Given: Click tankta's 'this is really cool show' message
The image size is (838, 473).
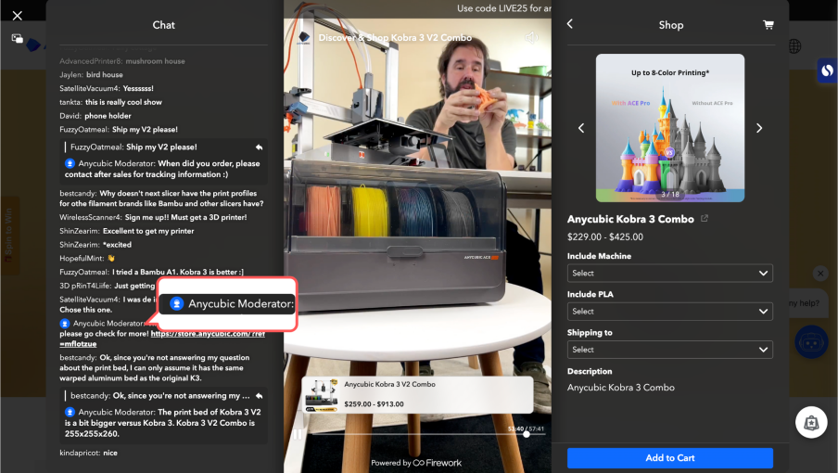Looking at the screenshot, I should (x=110, y=102).
